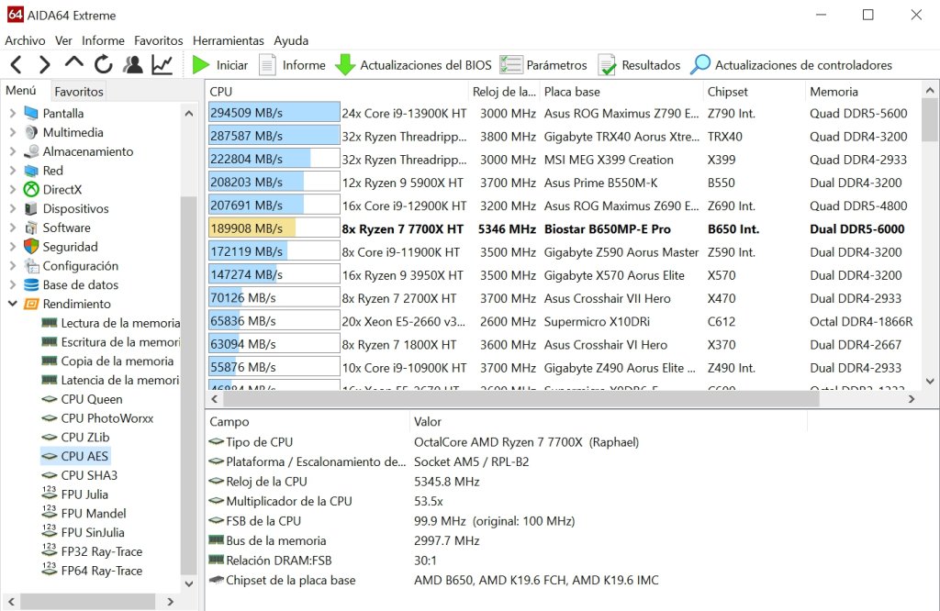This screenshot has width=940, height=611.
Task: Expand the Almacenamiento tree node
Action: (x=13, y=151)
